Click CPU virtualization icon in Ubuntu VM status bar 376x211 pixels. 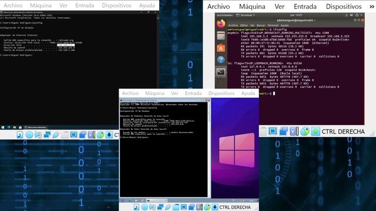coord(294,131)
